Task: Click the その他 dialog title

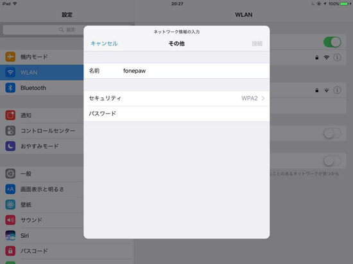Action: 176,44
